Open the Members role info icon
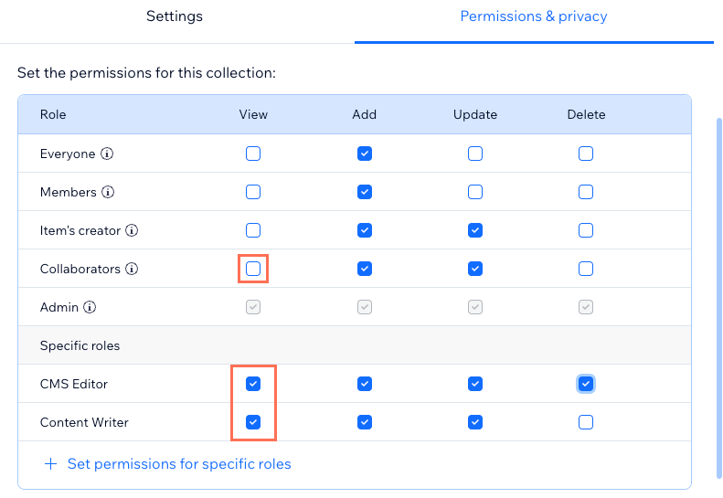Viewport: 723px width, 498px height. [x=108, y=192]
